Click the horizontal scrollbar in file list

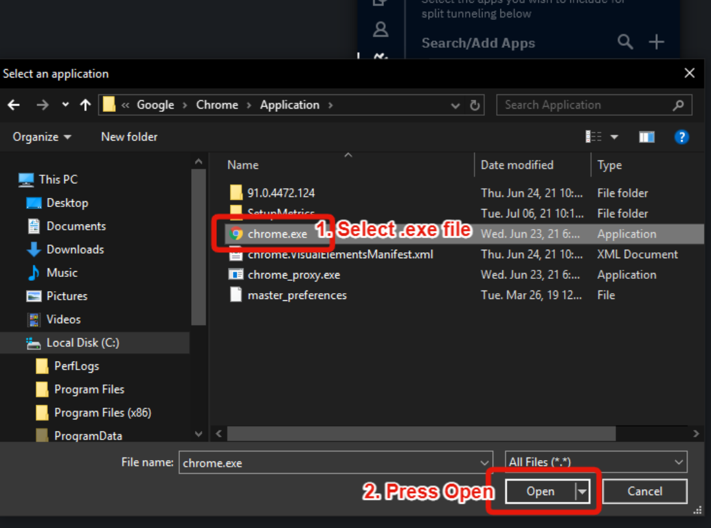tap(421, 434)
